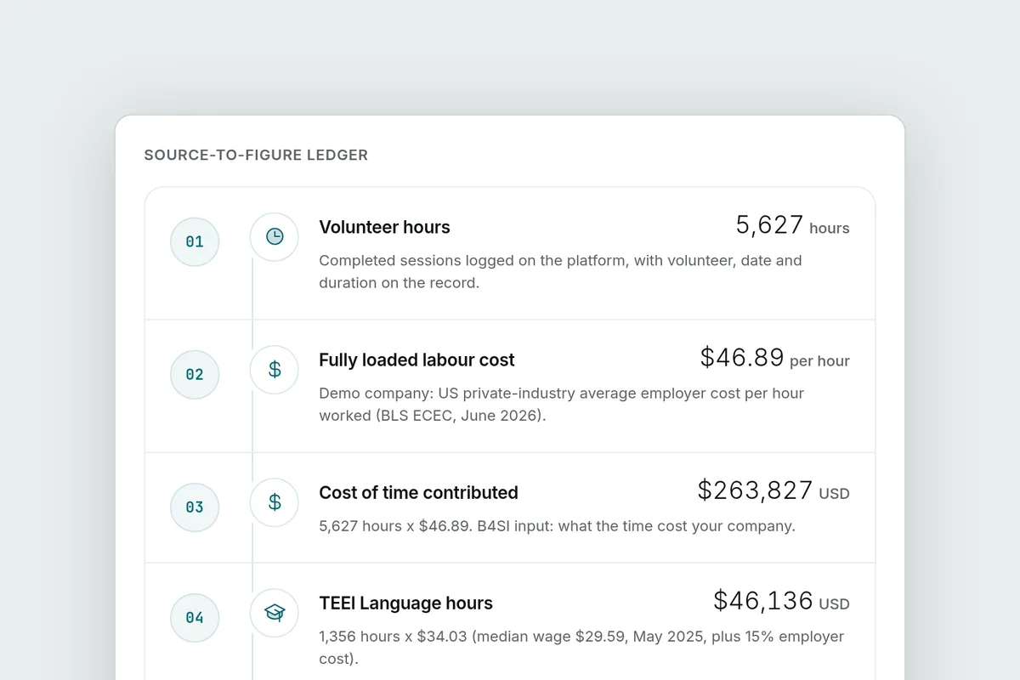Click the '5,627 hours x $46.89' formula text
The width and height of the screenshot is (1020, 680).
pos(557,525)
